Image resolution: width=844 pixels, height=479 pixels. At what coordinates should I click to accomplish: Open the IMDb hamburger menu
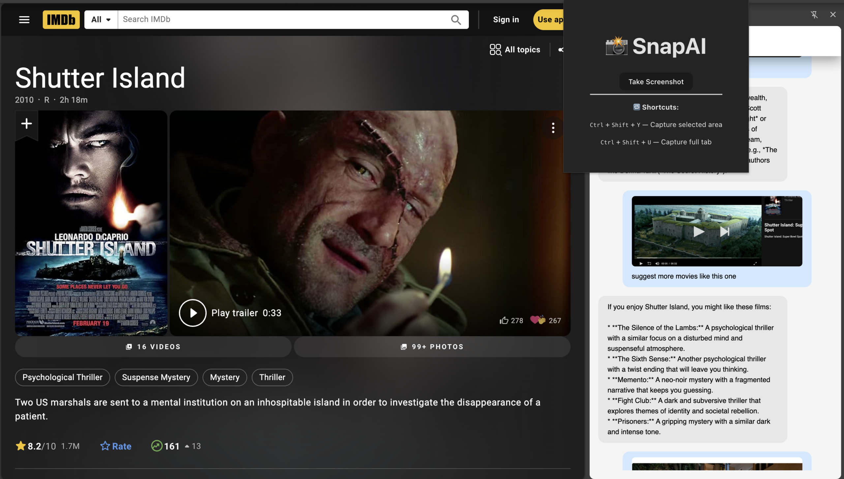click(24, 20)
